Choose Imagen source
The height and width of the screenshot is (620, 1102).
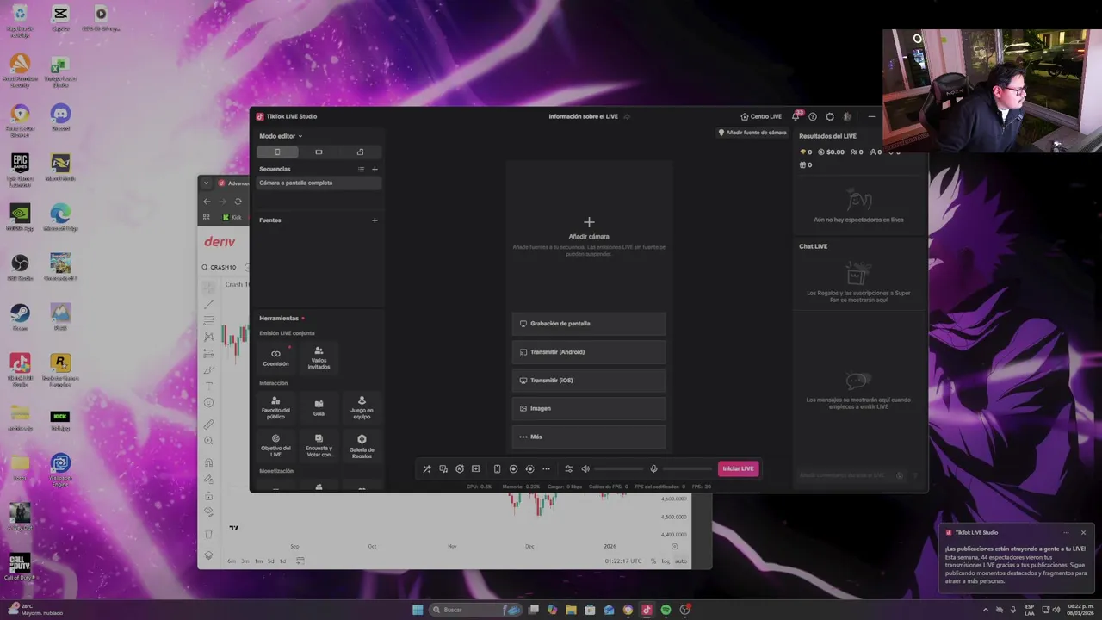pyautogui.click(x=589, y=408)
